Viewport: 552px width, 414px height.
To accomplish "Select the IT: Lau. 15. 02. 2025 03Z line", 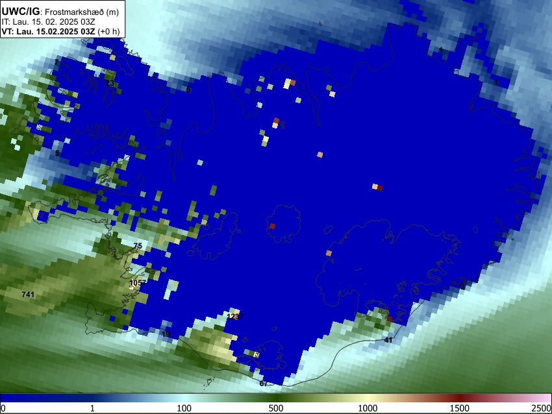I will [x=48, y=22].
